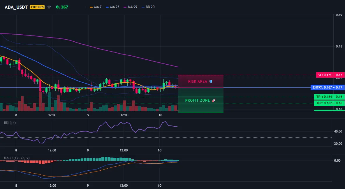Click the RSI (14) indicator label
This screenshot has height=189, width=345.
click(10, 123)
